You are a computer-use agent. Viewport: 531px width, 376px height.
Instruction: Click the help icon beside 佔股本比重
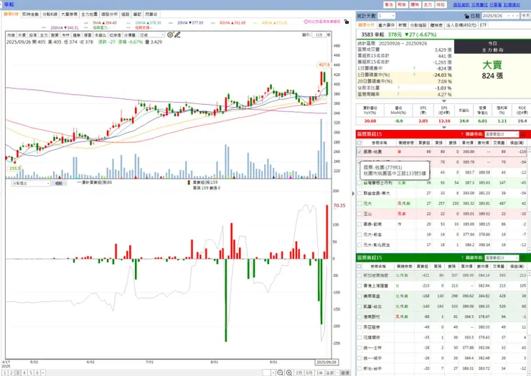(x=398, y=88)
